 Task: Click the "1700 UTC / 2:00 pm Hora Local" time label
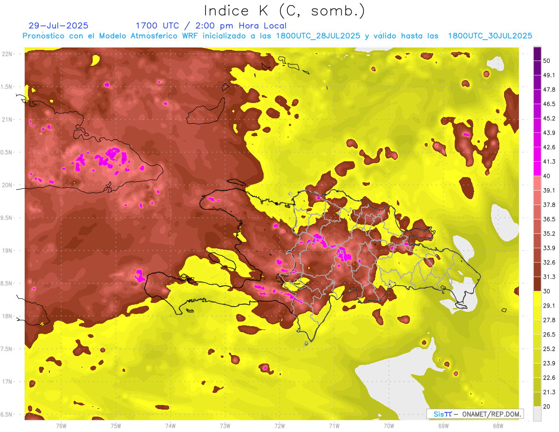[x=211, y=26]
